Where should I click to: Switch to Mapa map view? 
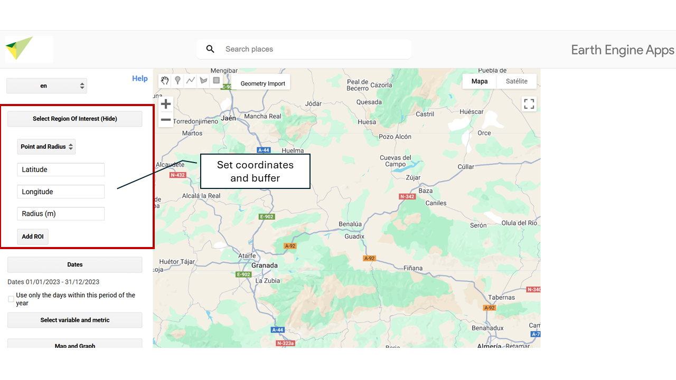pos(480,81)
